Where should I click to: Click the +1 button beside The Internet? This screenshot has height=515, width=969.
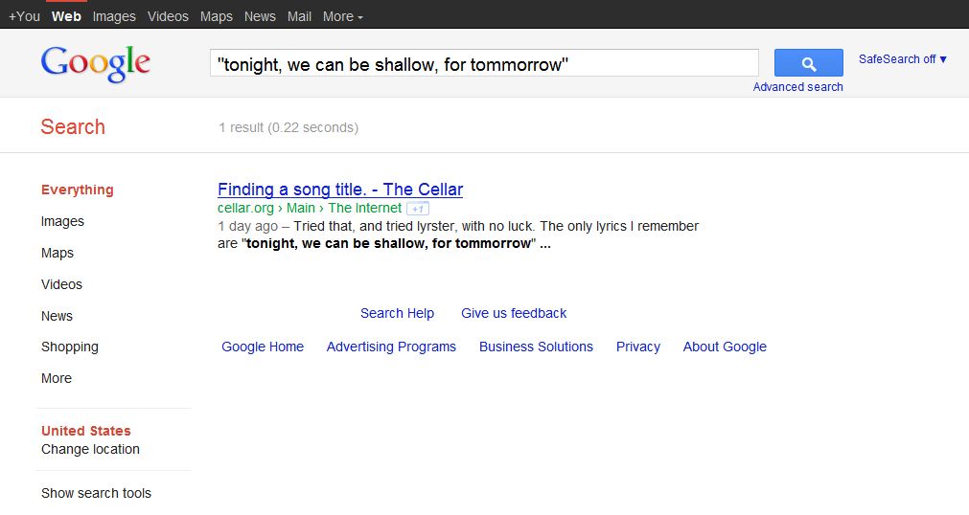(x=418, y=209)
